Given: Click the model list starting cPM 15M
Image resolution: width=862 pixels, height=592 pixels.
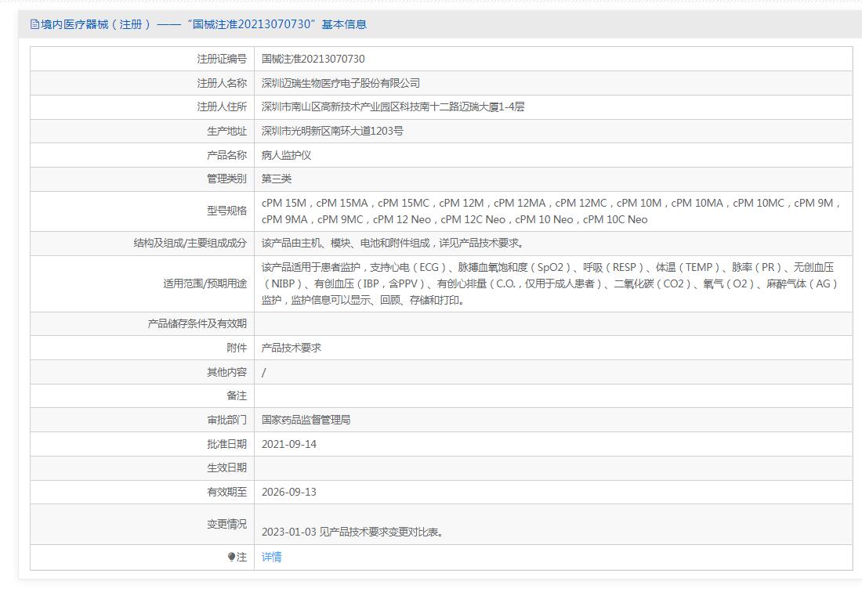Looking at the screenshot, I should [552, 211].
